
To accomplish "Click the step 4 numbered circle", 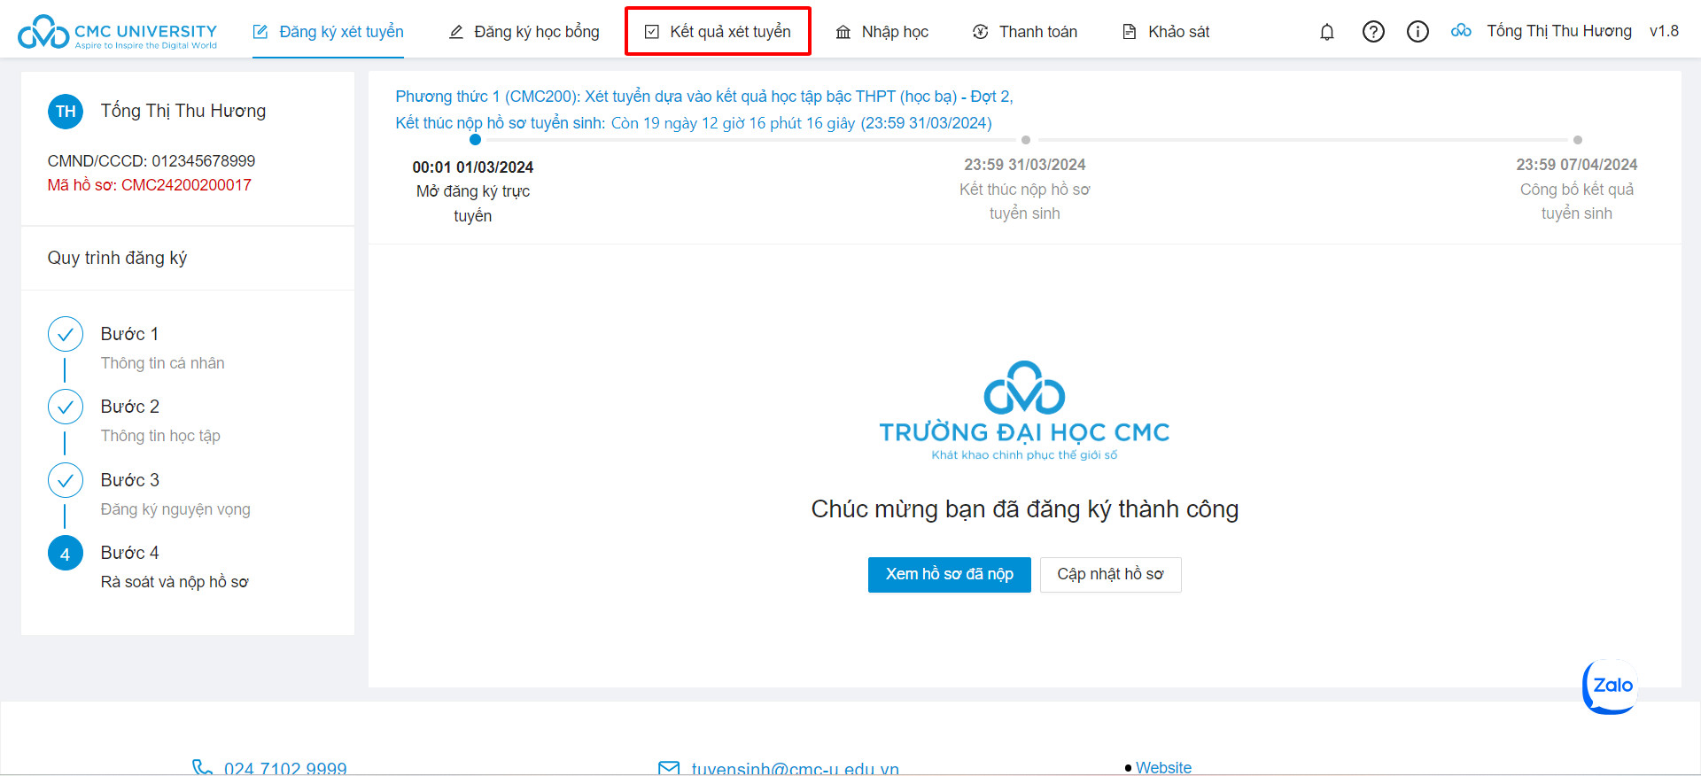I will pos(66,553).
